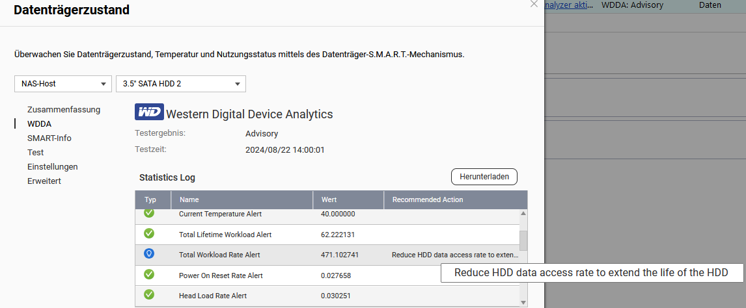Click the Statistics Log scrollbar down arrow
The image size is (746, 308).
[x=523, y=302]
